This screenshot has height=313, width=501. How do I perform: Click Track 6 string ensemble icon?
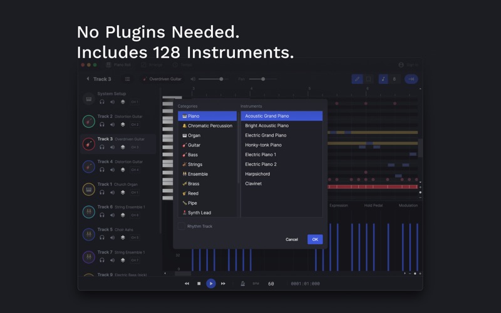pyautogui.click(x=89, y=212)
